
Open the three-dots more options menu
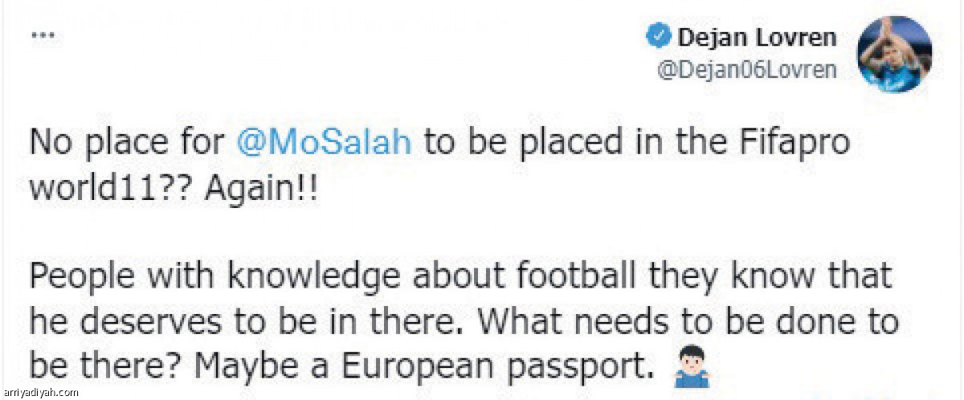[42, 37]
